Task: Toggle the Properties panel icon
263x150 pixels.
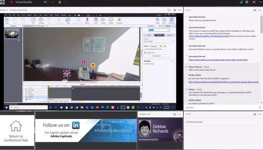Action: point(171,20)
